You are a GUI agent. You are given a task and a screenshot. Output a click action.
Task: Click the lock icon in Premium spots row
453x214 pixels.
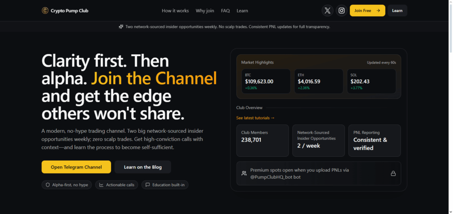tap(393, 173)
